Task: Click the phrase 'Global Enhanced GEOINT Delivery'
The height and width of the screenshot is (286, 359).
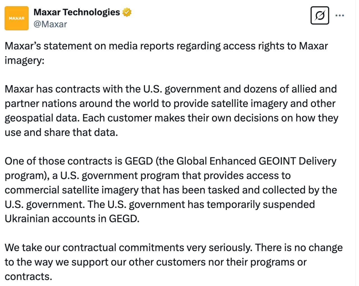Action: 256,161
